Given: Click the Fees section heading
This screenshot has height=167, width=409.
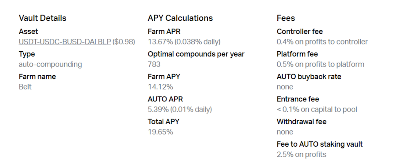Looking at the screenshot, I should point(285,18).
